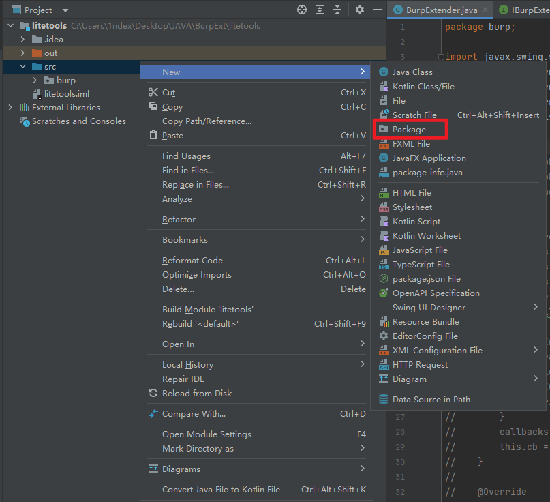The image size is (550, 502).
Task: Expand the out folder
Action: (x=22, y=53)
